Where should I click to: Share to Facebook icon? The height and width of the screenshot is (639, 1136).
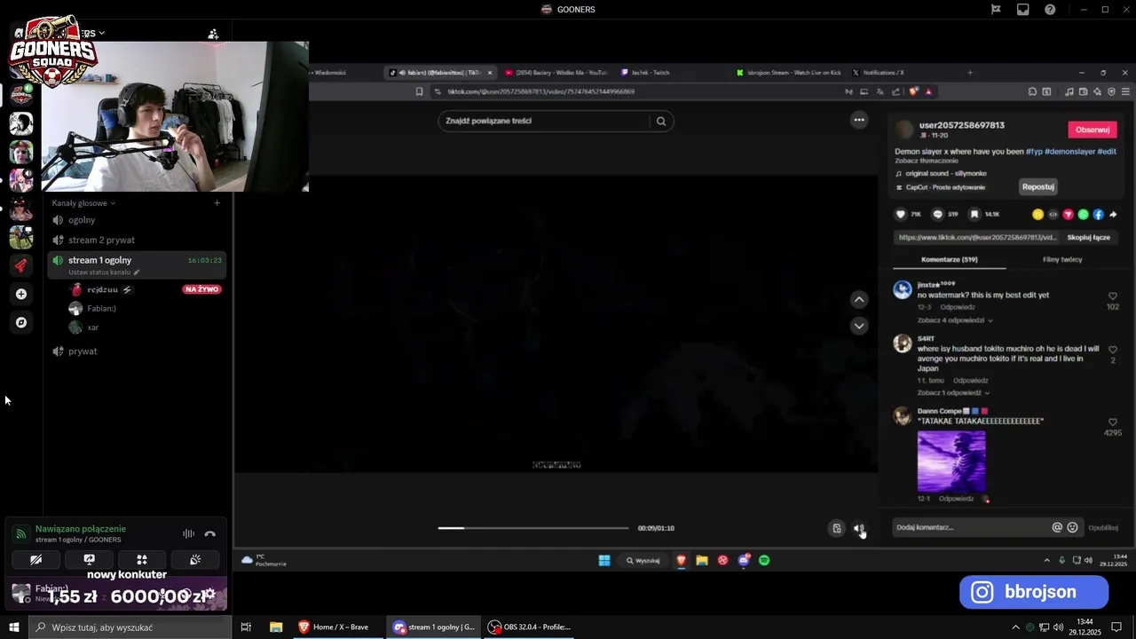tap(1098, 214)
